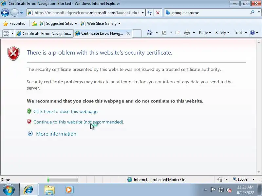Click the Refresh page icon
Screen dimensions: 262x196
150,13
